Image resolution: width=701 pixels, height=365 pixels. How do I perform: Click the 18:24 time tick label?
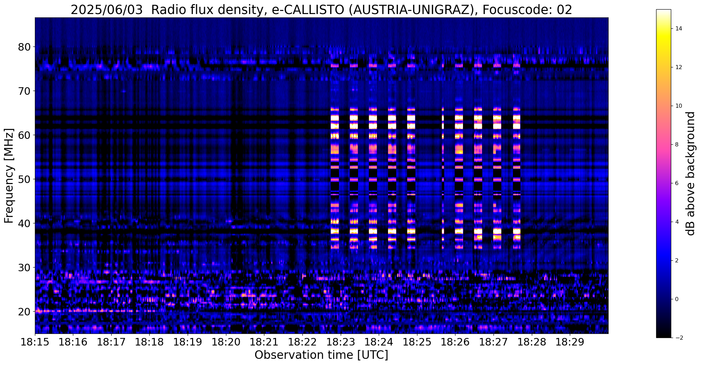pyautogui.click(x=379, y=342)
